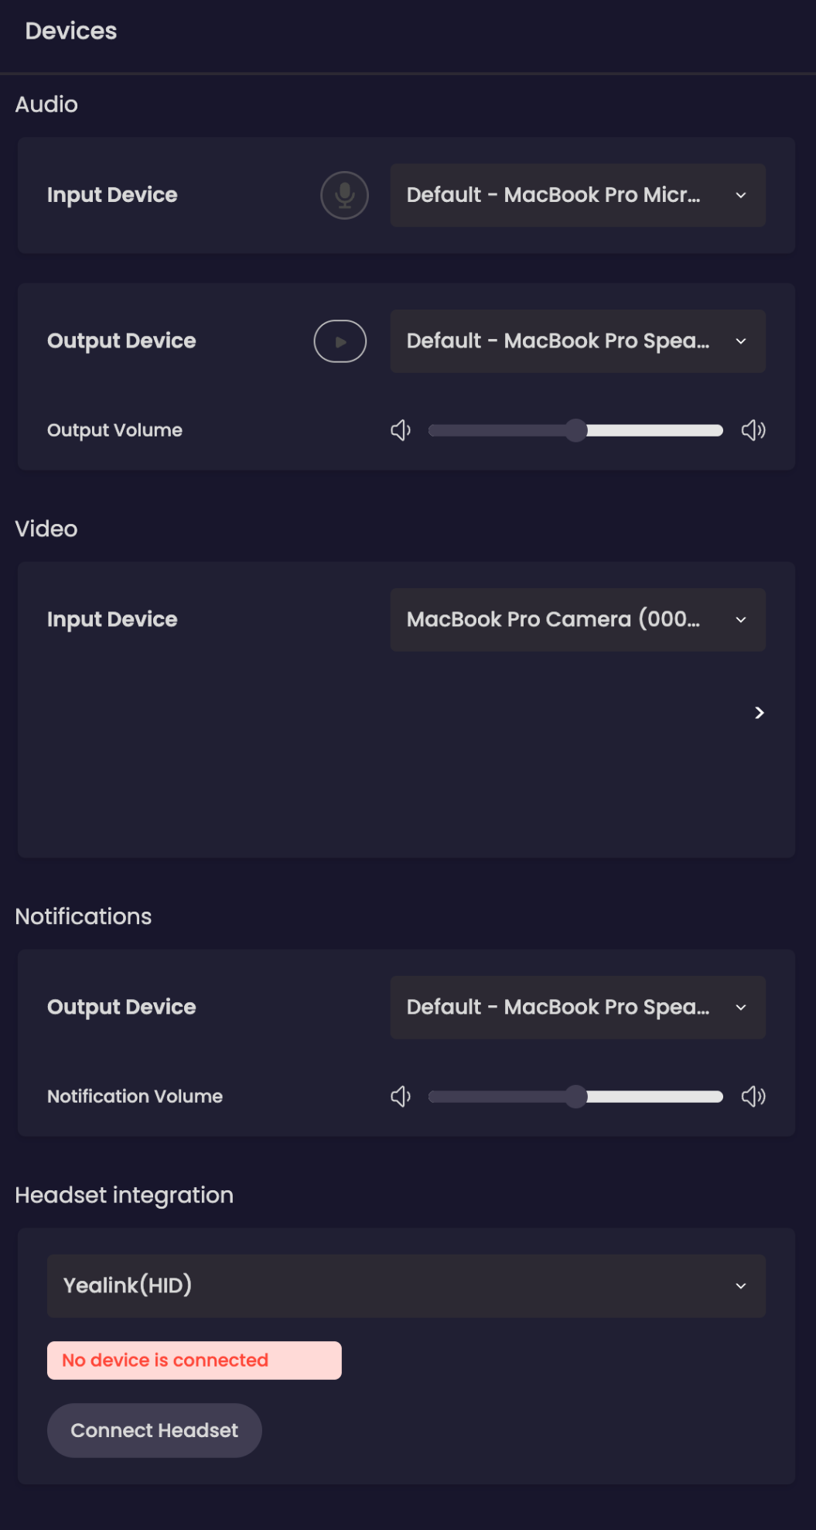The image size is (816, 1530).
Task: Play the output device test sound
Action: pyautogui.click(x=340, y=341)
